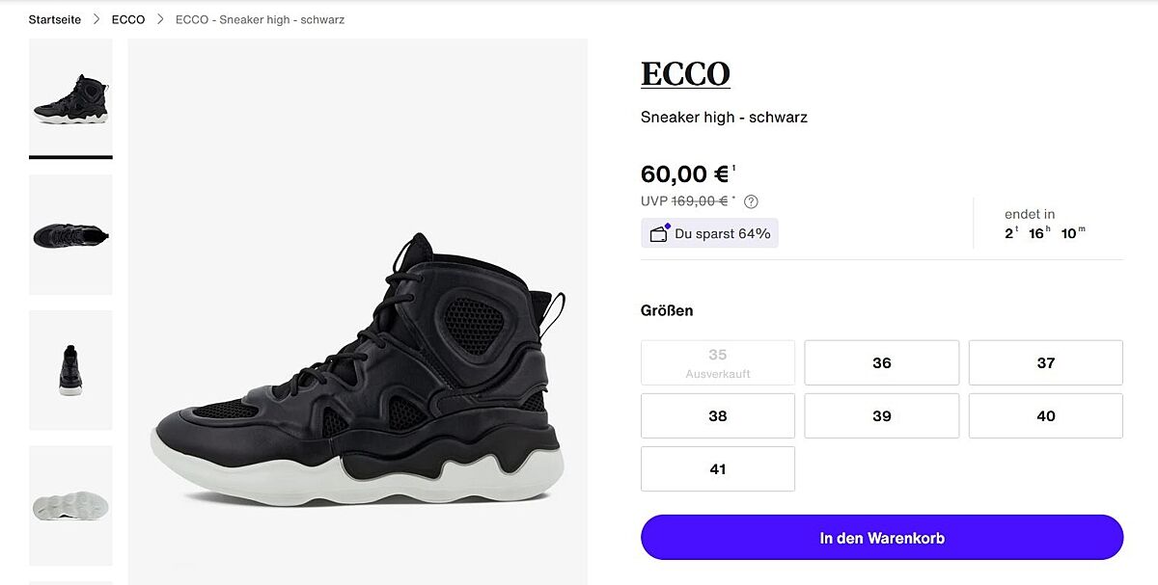Image resolution: width=1158 pixels, height=585 pixels.
Task: Select size 41
Action: pos(717,468)
